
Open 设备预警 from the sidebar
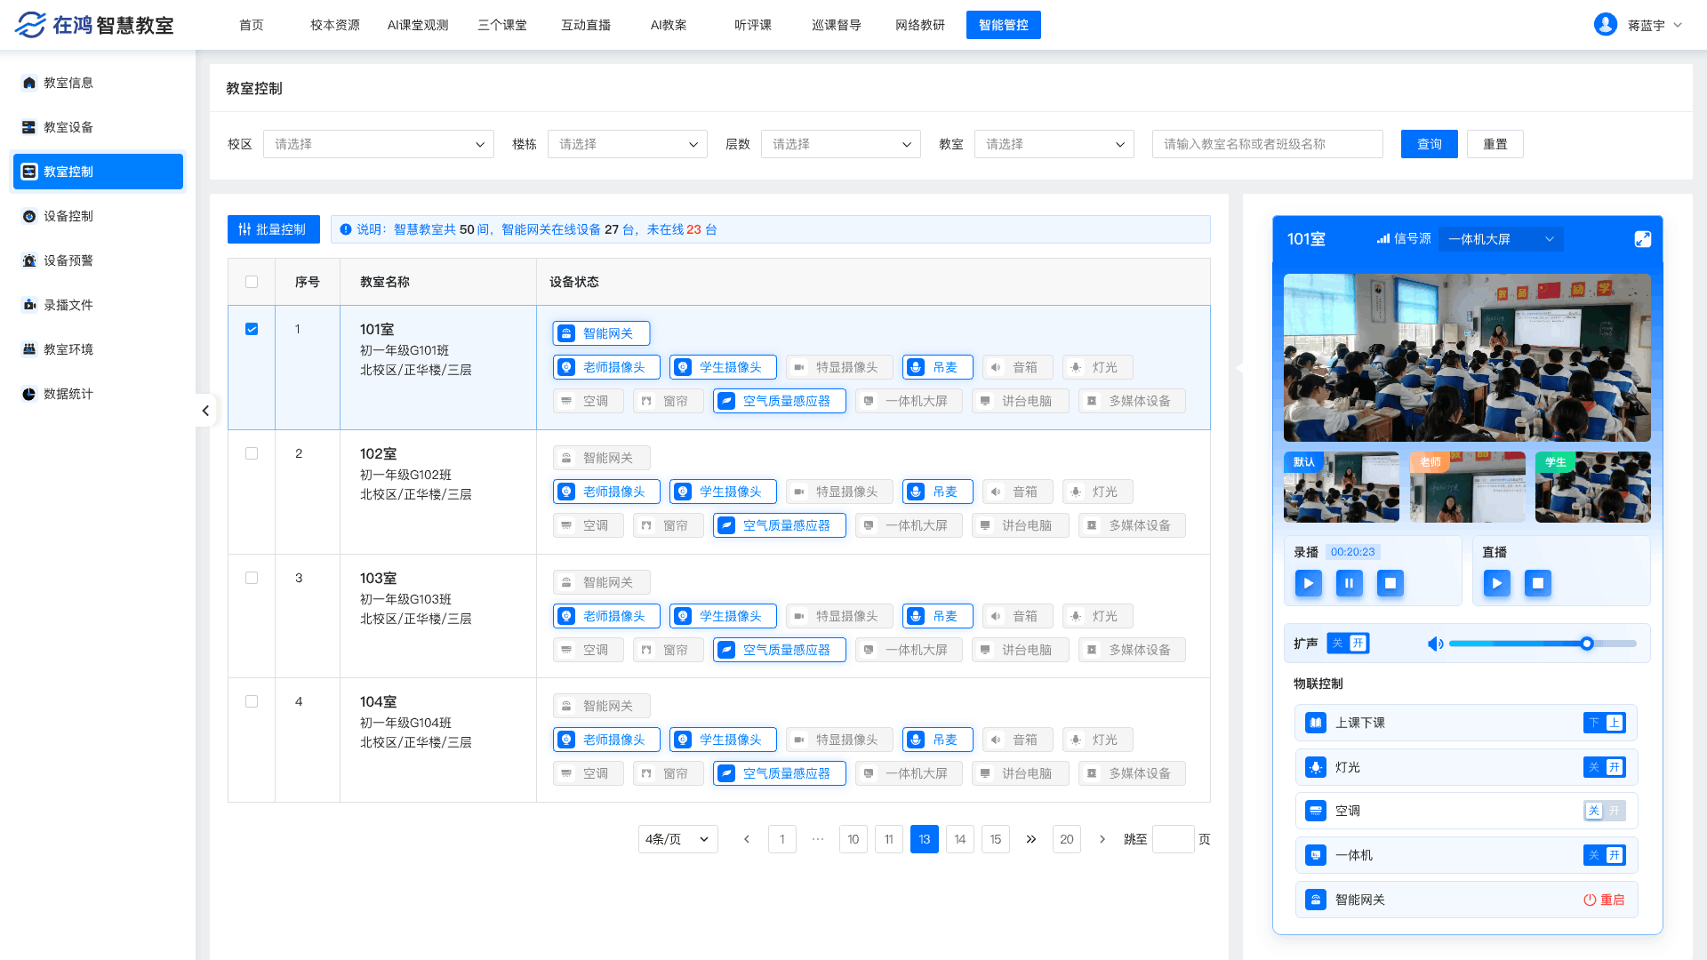click(68, 260)
